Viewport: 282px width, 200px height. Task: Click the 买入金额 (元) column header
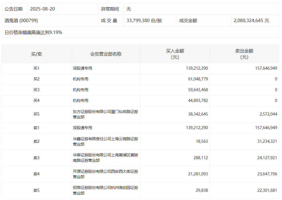click(175, 54)
